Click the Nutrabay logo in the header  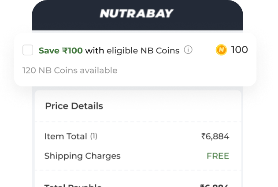(136, 14)
